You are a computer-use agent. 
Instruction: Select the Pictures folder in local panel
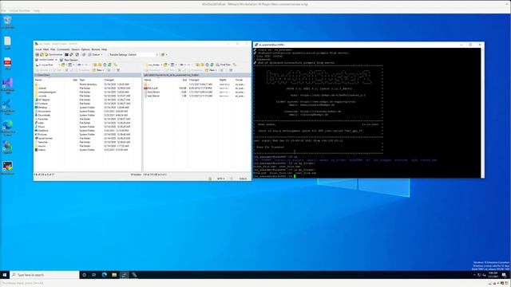pyautogui.click(x=41, y=135)
